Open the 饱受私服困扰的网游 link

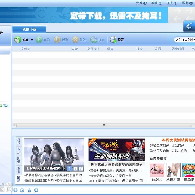point(39,180)
